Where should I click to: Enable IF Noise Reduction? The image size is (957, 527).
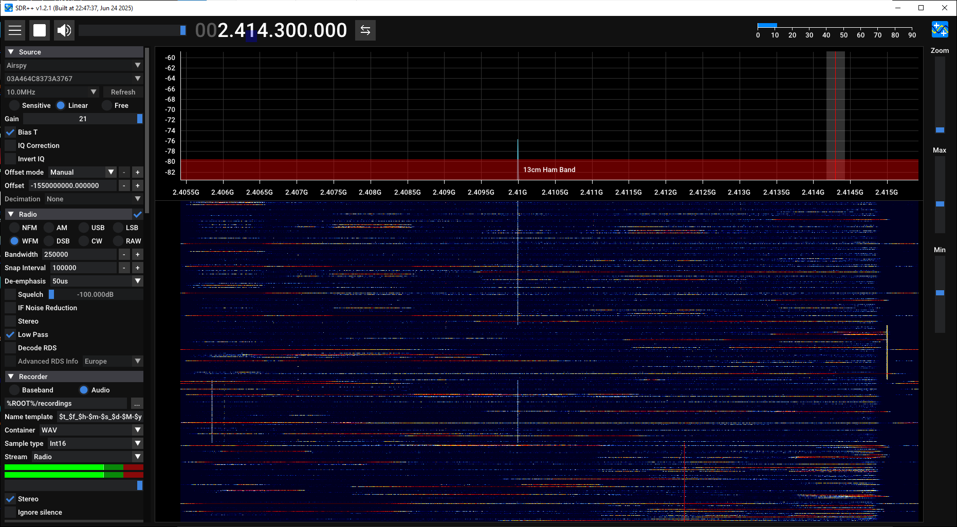[10, 308]
